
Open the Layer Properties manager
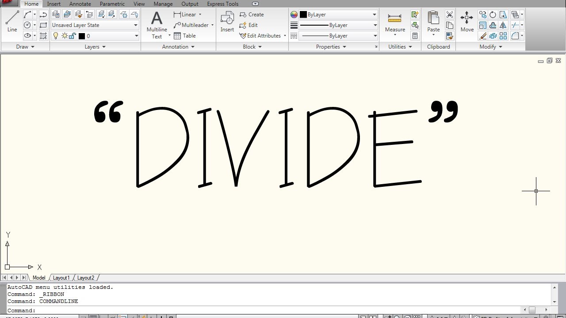[x=56, y=15]
